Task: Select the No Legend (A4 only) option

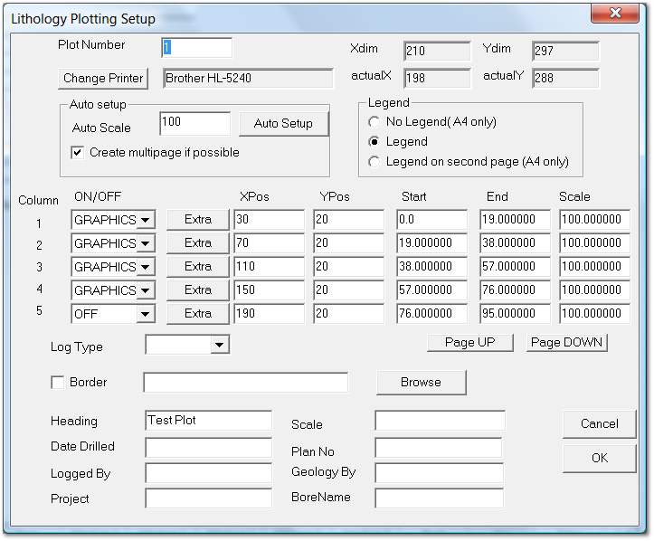Action: [x=374, y=122]
